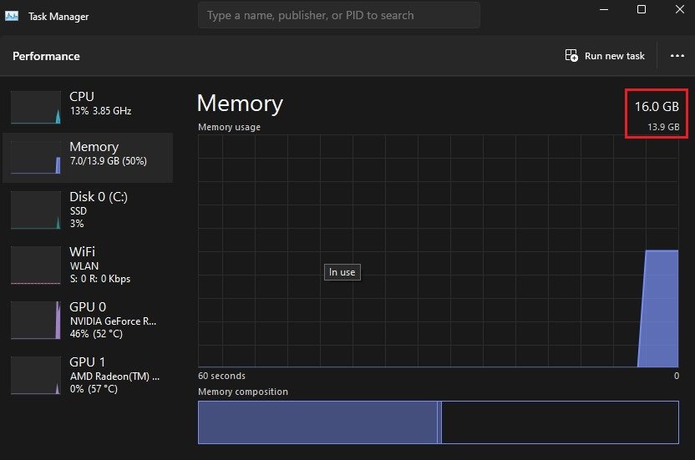Select the CPU performance entry label
695x460 pixels.
tap(82, 97)
